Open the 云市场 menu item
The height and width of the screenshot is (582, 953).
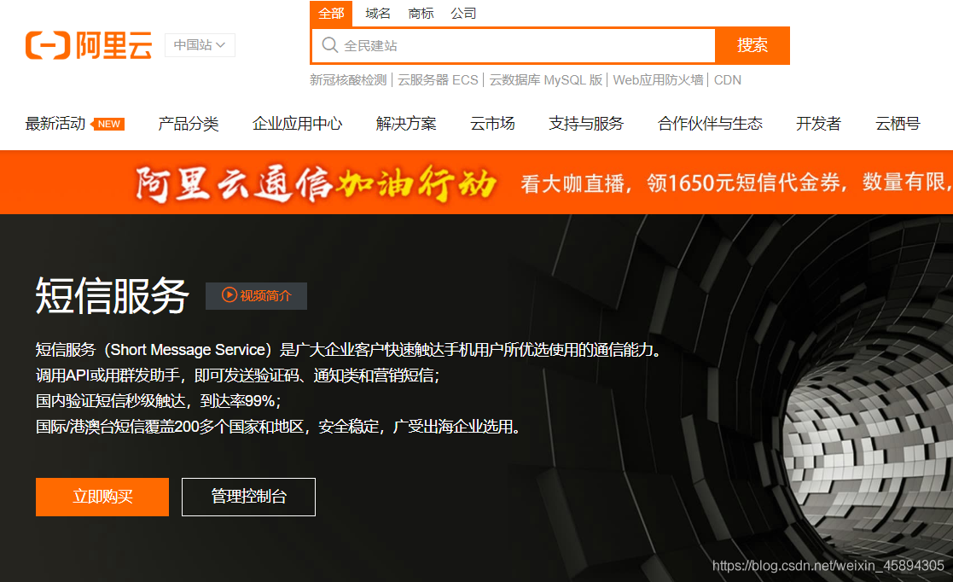tap(492, 124)
